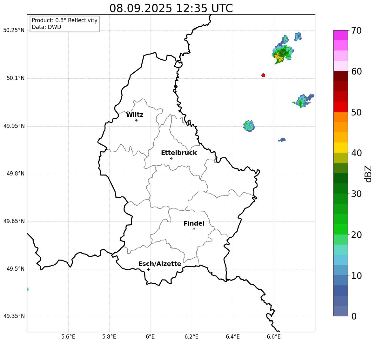Viewport: 376px width, 343px height.
Task: Click the dBZ colorbar axis label
Action: tap(368, 174)
